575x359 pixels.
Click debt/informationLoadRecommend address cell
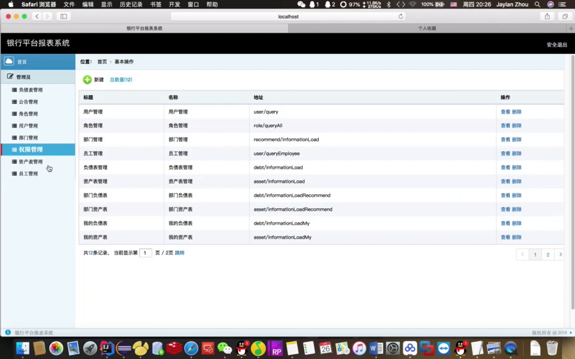[x=372, y=195]
